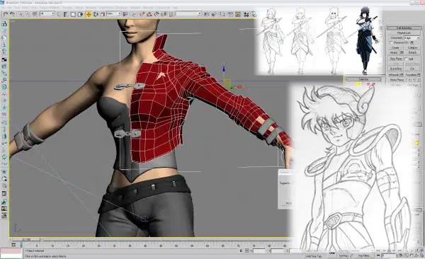Image resolution: width=425 pixels, height=259 pixels.
Task: Open the Constraints dropdown showing Edge
Action: (412, 38)
